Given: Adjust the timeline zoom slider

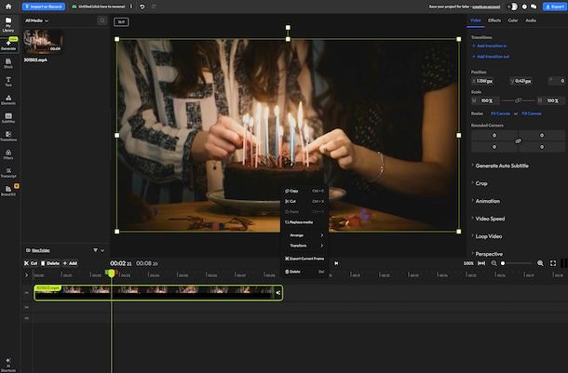Looking at the screenshot, I should tap(504, 263).
